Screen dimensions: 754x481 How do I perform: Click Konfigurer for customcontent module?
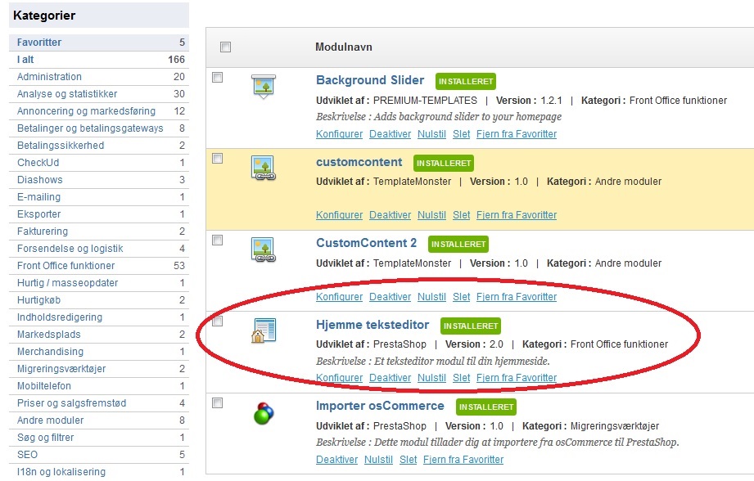click(340, 215)
